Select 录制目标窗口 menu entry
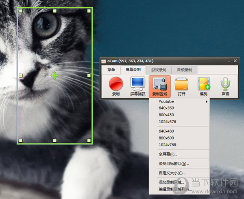Screen dimensions: 244x199 (x=174, y=164)
